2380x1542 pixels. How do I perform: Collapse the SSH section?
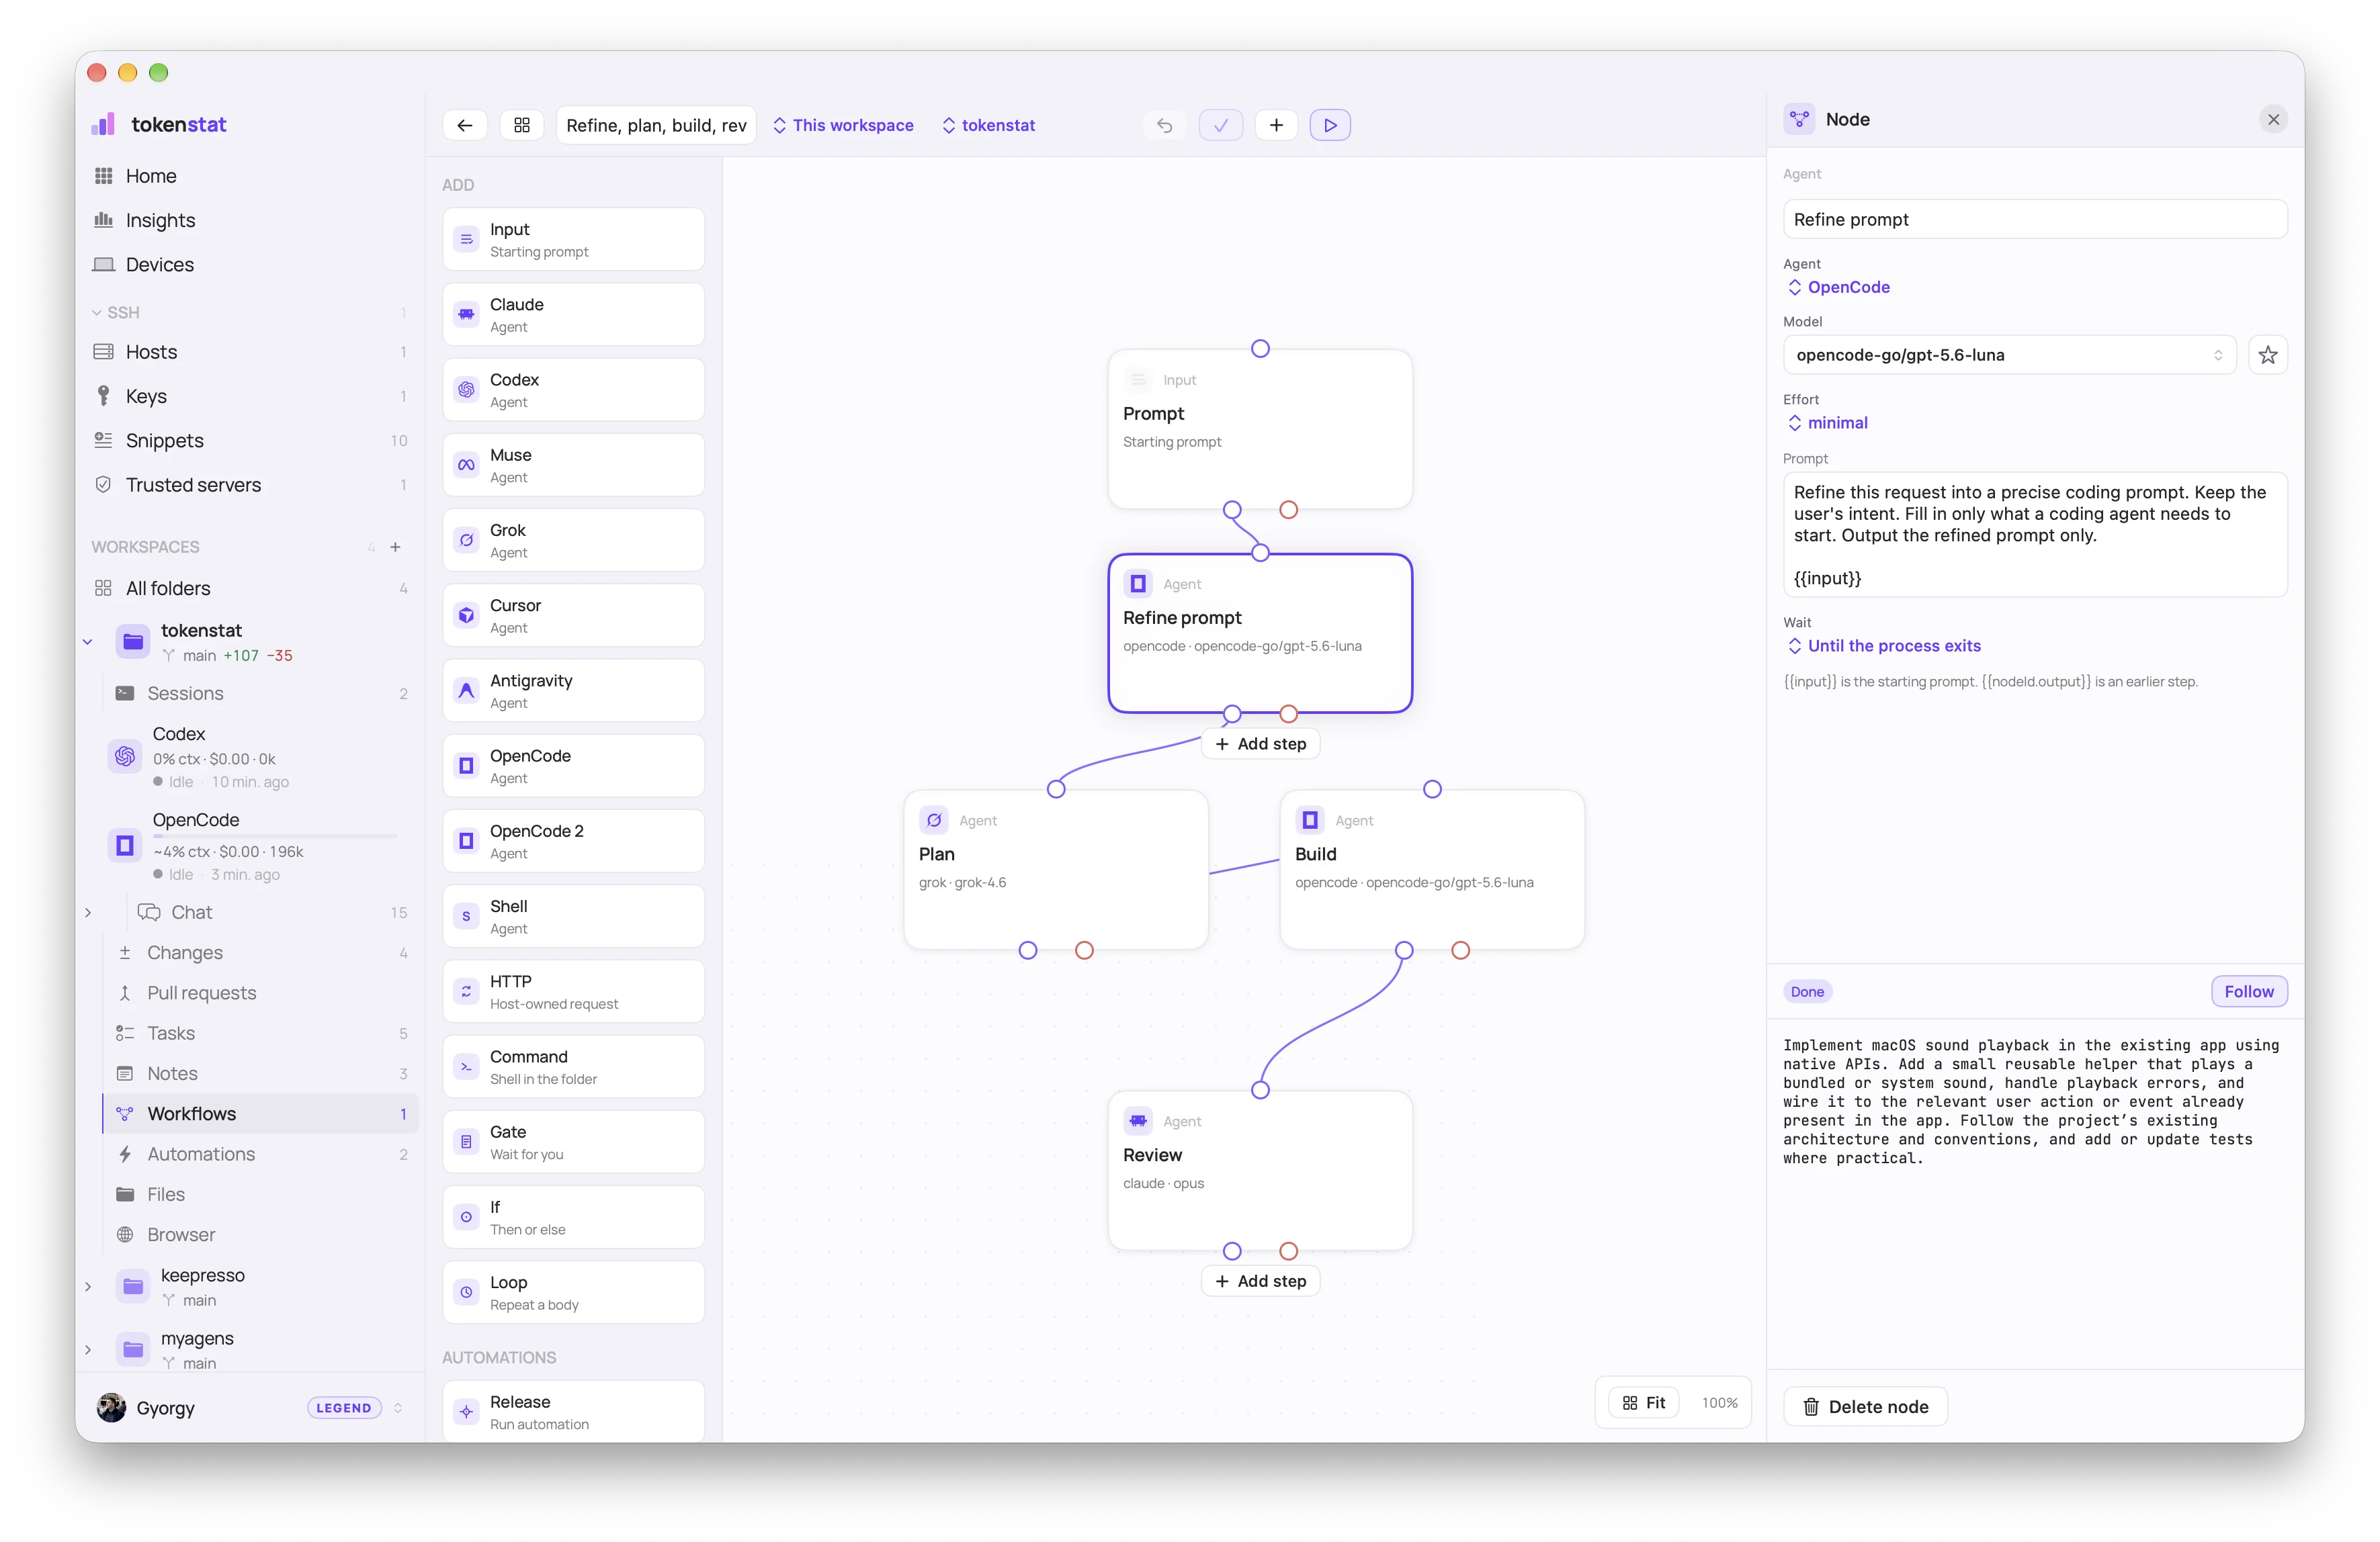tap(97, 313)
